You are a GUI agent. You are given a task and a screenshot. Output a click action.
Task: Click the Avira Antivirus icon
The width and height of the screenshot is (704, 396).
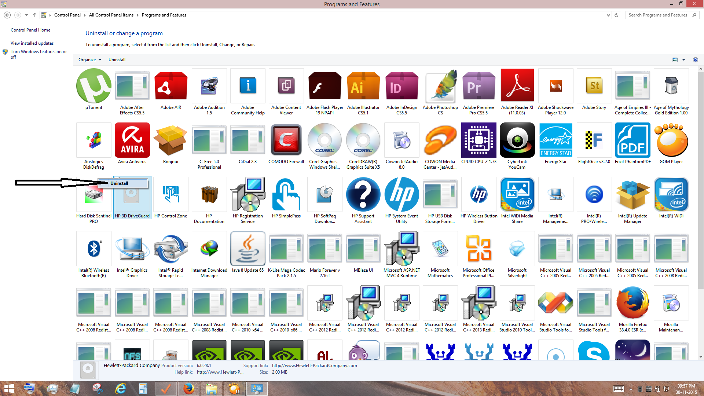pos(132,140)
